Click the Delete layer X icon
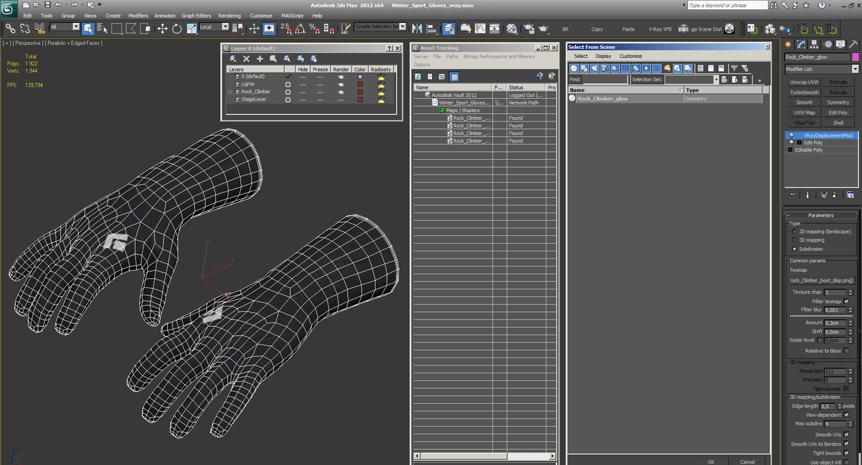 pyautogui.click(x=246, y=59)
